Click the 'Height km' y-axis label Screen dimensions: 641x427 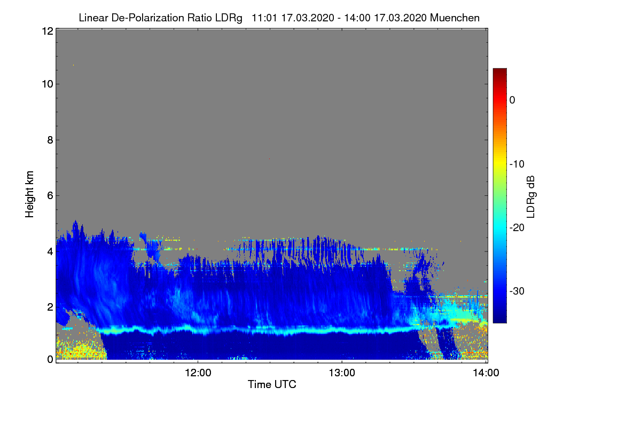coord(29,194)
